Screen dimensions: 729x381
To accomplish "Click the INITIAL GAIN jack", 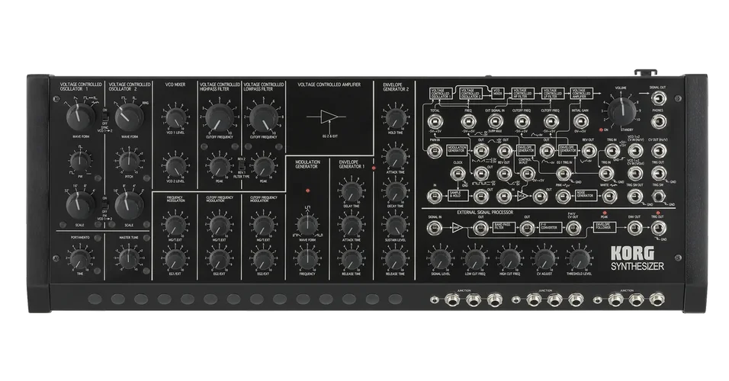I will coord(580,122).
